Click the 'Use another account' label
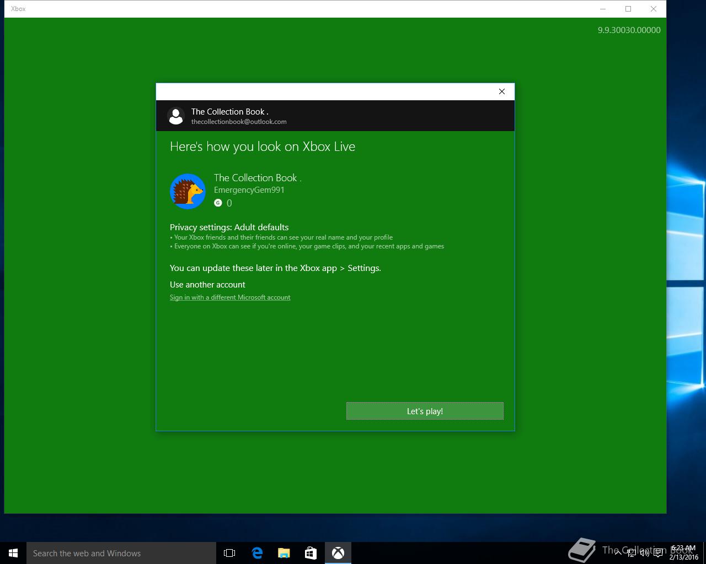 [x=207, y=284]
